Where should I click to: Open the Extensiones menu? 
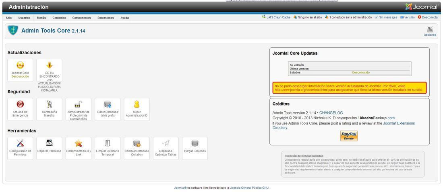point(106,18)
